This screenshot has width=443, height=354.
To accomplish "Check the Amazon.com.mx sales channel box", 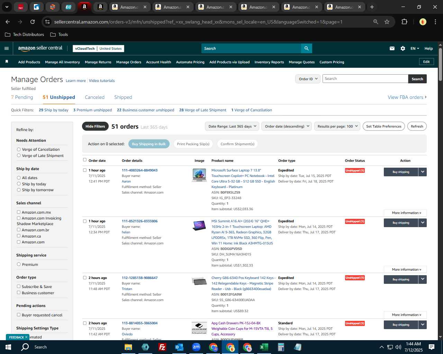I will (19, 212).
